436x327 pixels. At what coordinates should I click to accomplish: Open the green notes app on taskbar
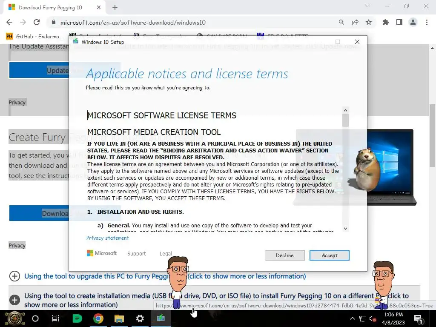(x=77, y=318)
